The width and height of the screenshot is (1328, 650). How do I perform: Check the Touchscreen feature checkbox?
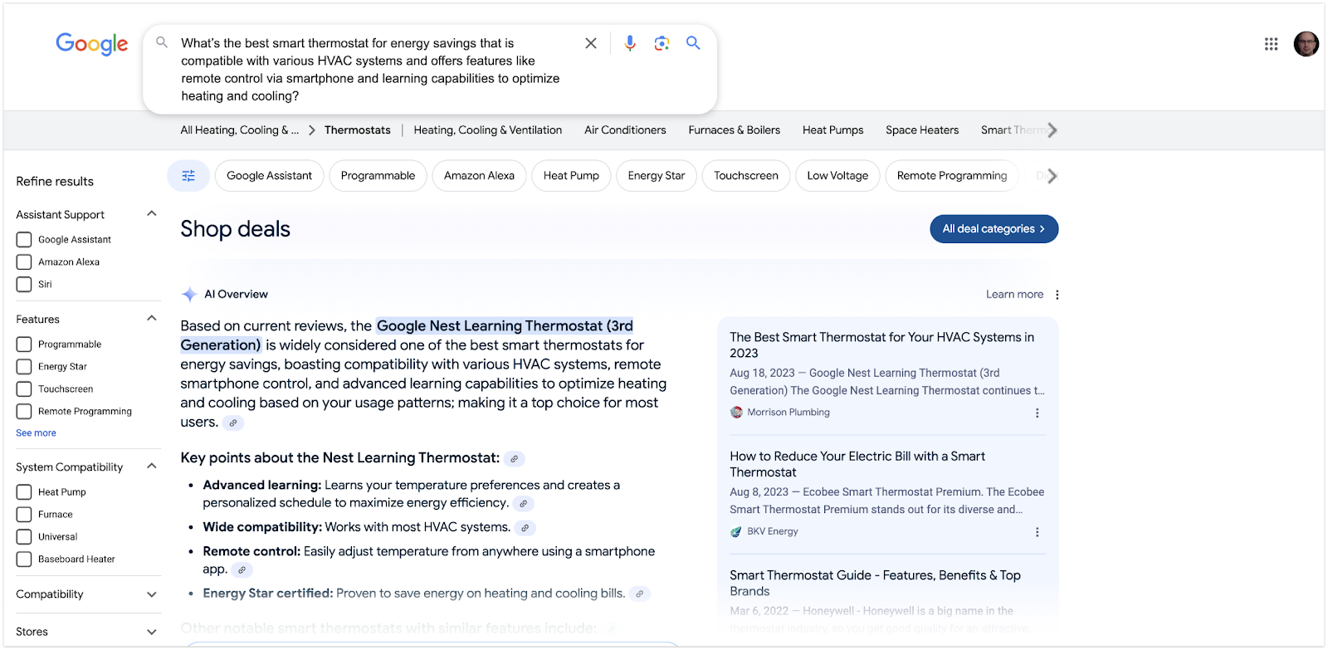[24, 389]
